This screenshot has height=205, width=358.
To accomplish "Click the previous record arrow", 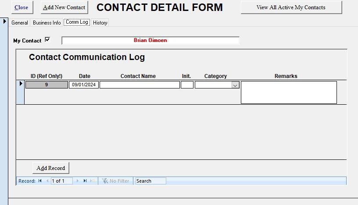I will (x=47, y=181).
